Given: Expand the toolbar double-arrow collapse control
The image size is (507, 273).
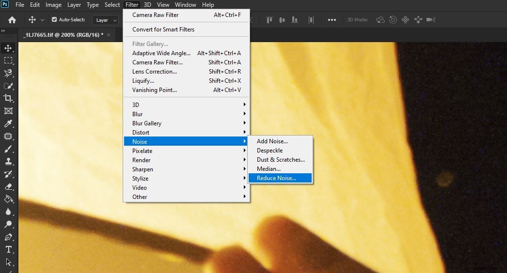Looking at the screenshot, I should pos(3,30).
